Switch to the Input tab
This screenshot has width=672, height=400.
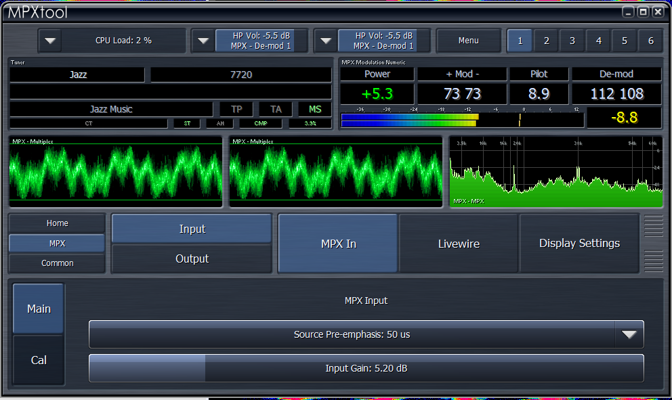(x=192, y=229)
